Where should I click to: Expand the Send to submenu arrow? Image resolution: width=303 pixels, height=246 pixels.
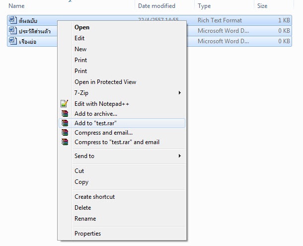(179, 156)
